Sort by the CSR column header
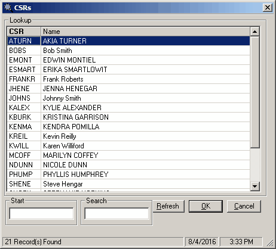Screen dimensions: 276x249 tap(24, 32)
